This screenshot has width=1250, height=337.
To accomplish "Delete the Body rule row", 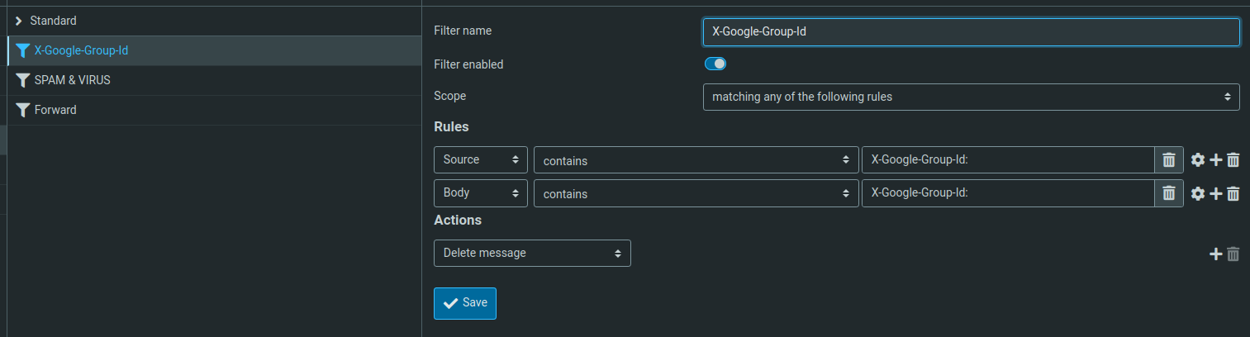I will coord(1233,193).
